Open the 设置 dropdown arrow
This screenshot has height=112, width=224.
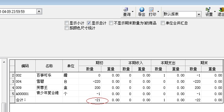pyautogui.click(x=215, y=12)
